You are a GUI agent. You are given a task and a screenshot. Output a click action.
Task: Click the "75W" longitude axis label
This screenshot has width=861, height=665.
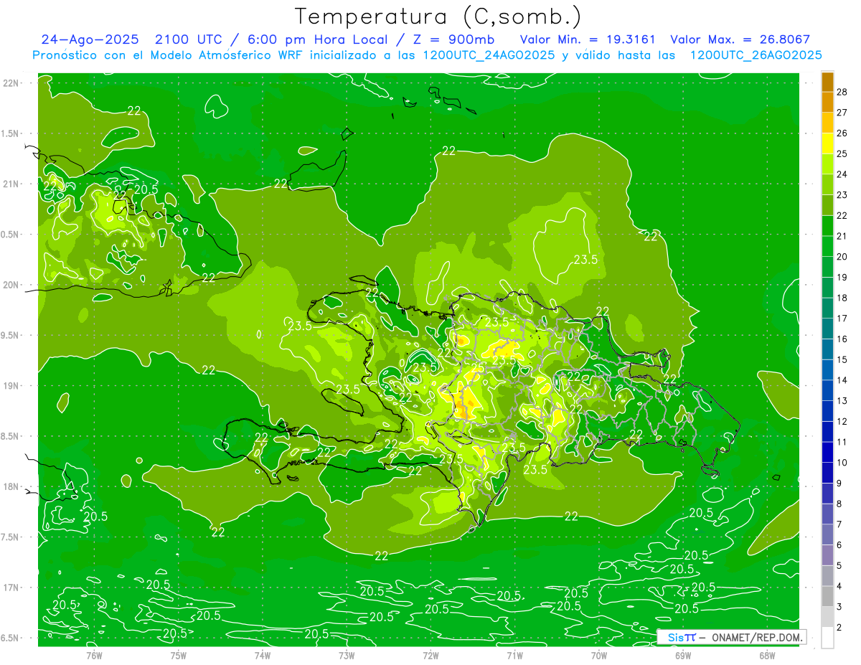click(179, 655)
